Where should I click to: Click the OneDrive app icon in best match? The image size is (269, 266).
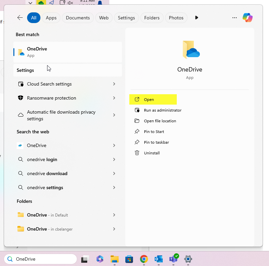[x=21, y=52]
